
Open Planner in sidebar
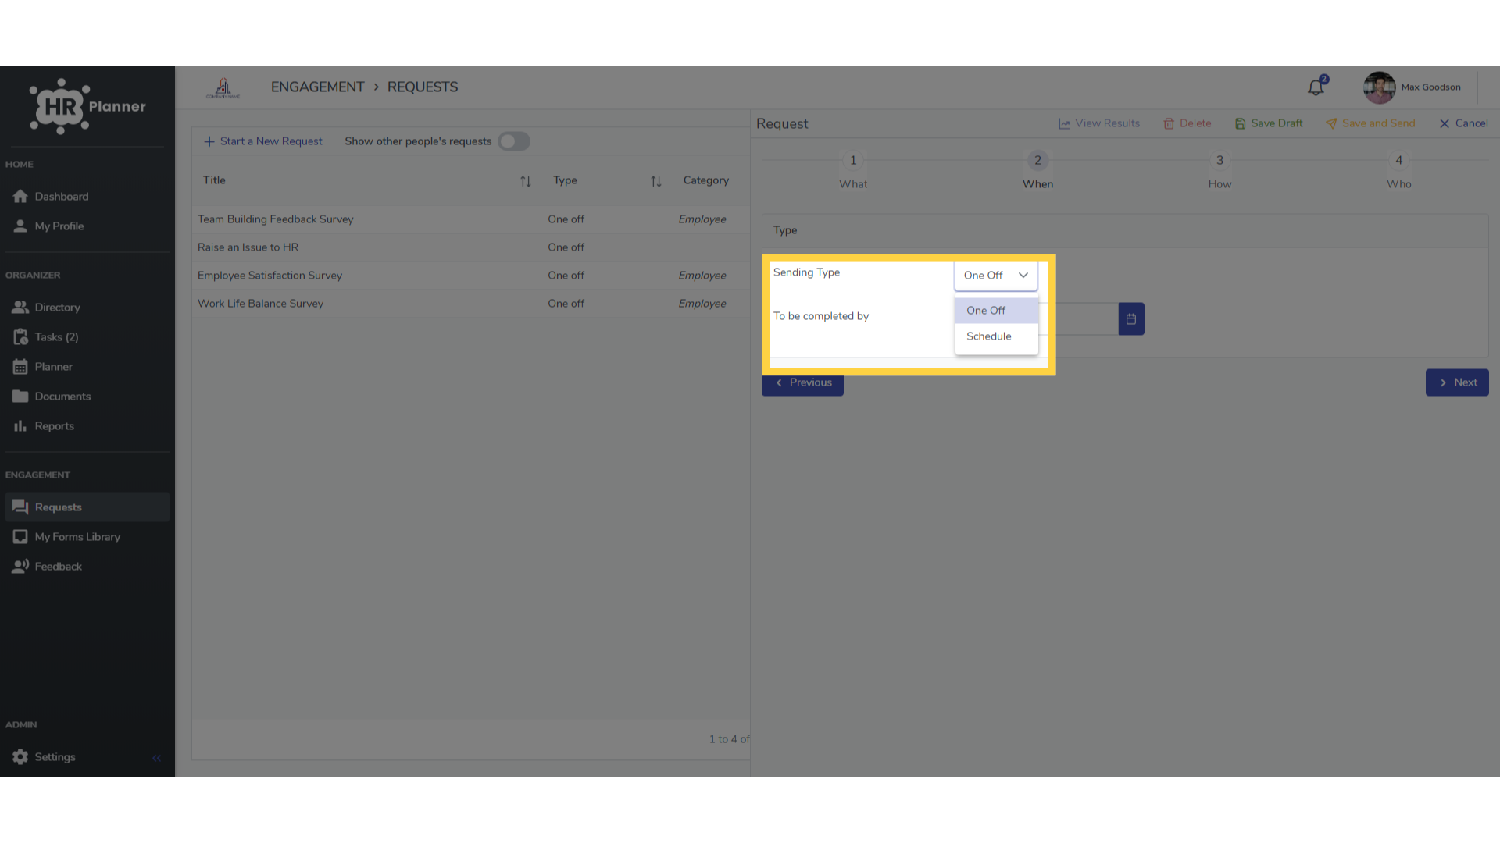click(87, 367)
